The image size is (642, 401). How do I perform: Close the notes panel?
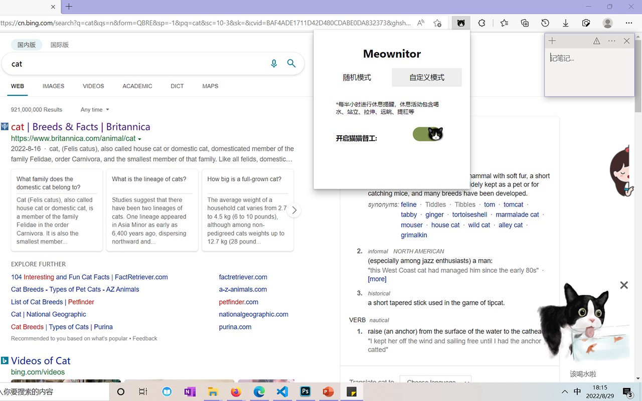626,41
